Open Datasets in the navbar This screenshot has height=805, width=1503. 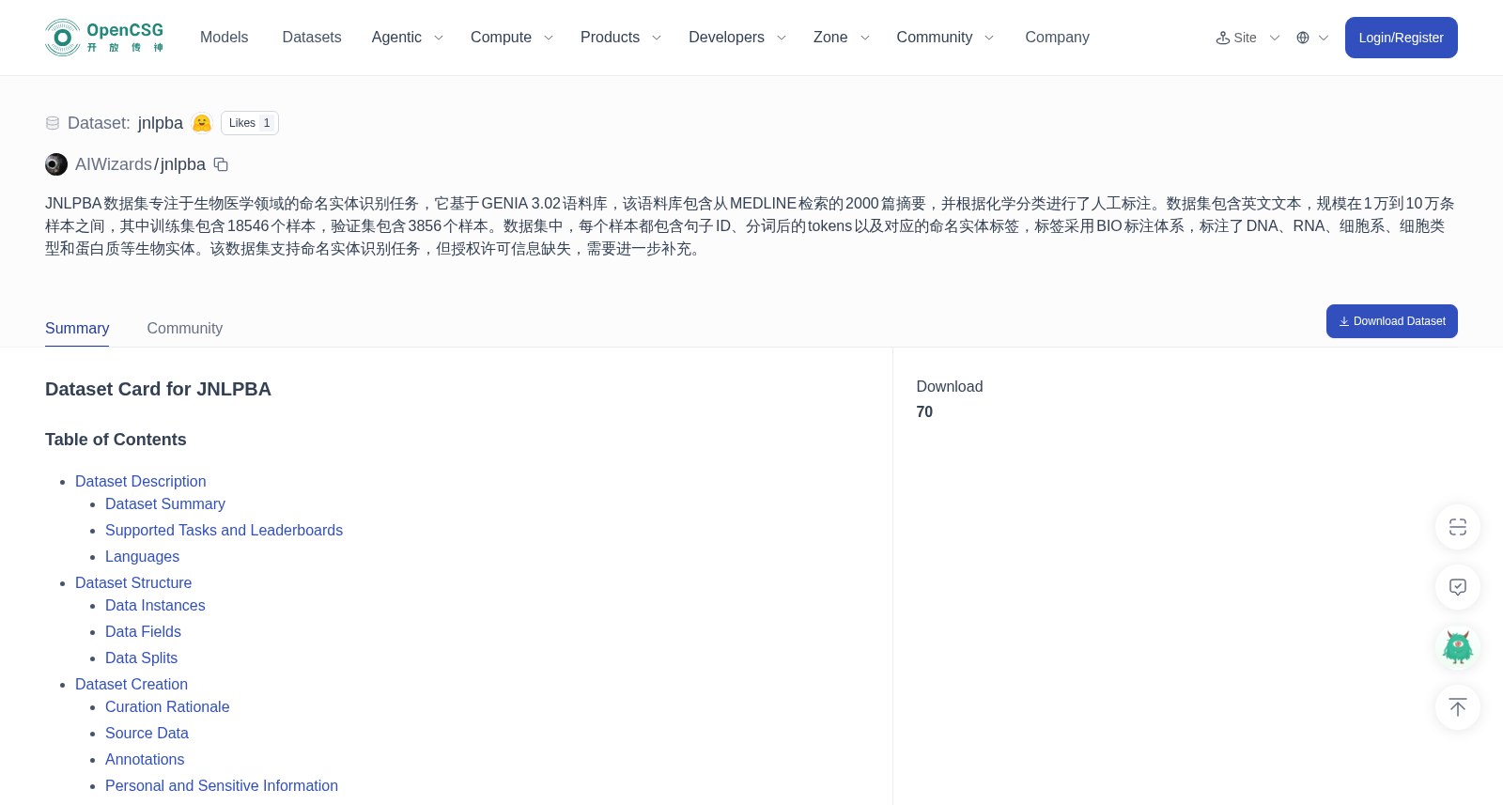(x=312, y=38)
